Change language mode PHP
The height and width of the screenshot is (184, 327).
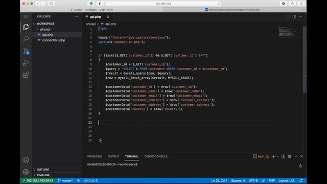point(271,180)
